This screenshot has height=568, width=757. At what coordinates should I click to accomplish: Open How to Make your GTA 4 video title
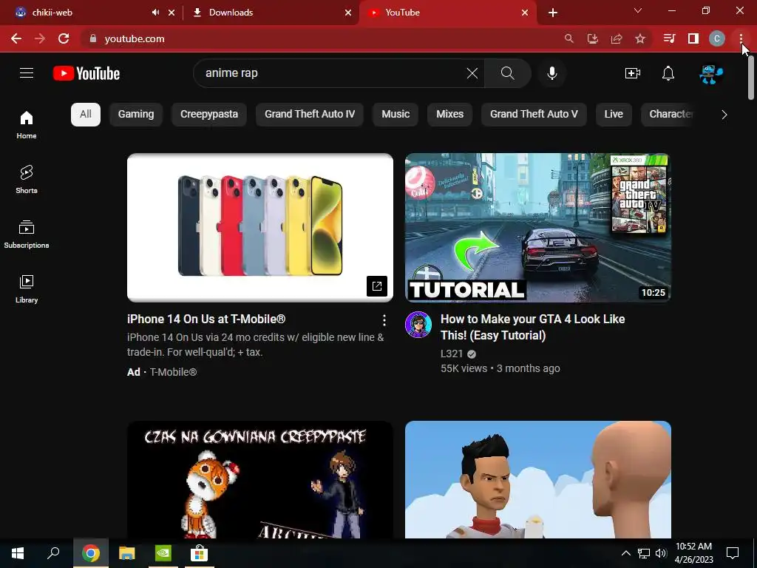[x=532, y=327]
